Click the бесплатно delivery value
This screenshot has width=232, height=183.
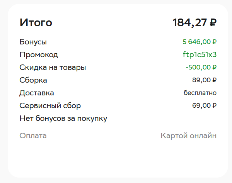coord(200,93)
